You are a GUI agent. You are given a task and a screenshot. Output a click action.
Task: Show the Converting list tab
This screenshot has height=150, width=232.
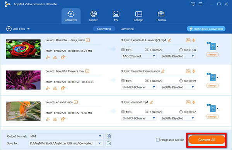(104, 29)
